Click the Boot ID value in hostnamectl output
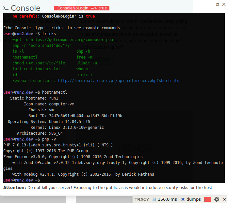Screen dimensions: 227x203 [x=86, y=116]
